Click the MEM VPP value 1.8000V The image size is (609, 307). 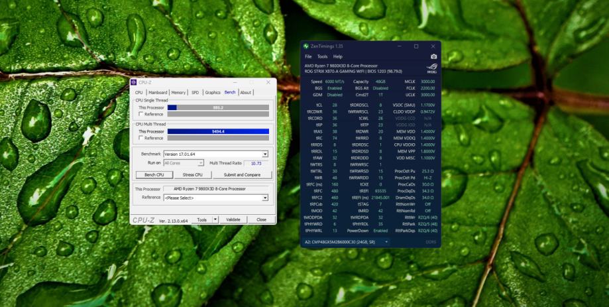click(427, 151)
